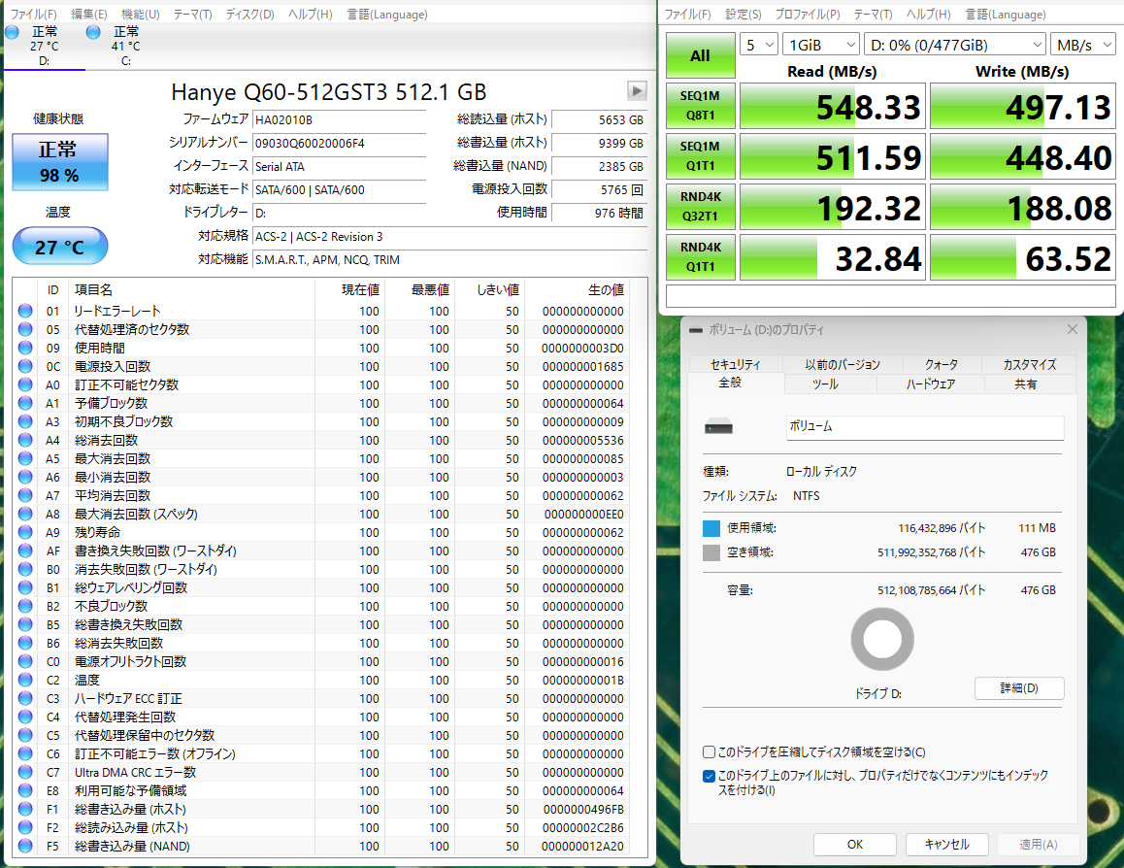Click the next-disk play arrow icon
Image resolution: width=1124 pixels, height=868 pixels.
(x=637, y=90)
